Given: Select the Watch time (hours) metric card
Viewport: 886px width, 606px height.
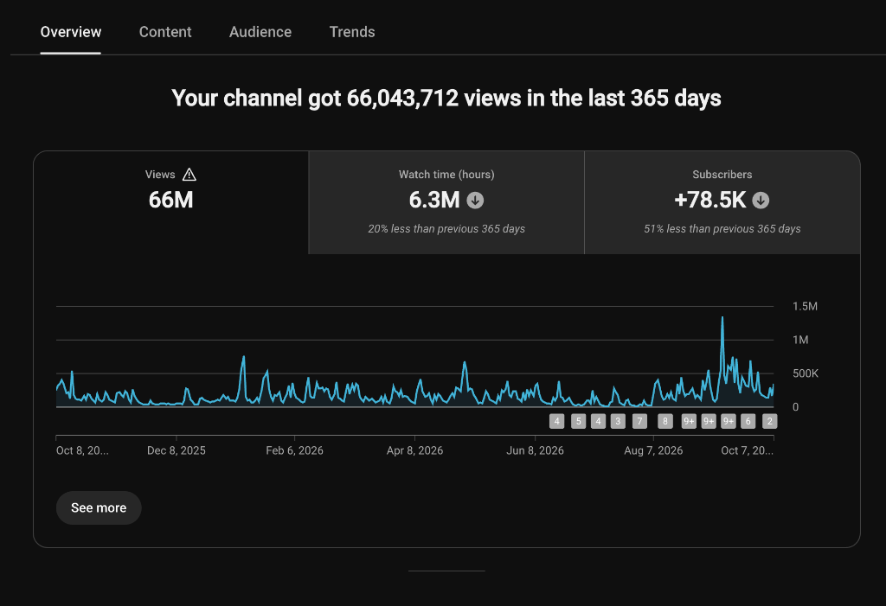Looking at the screenshot, I should pyautogui.click(x=446, y=203).
